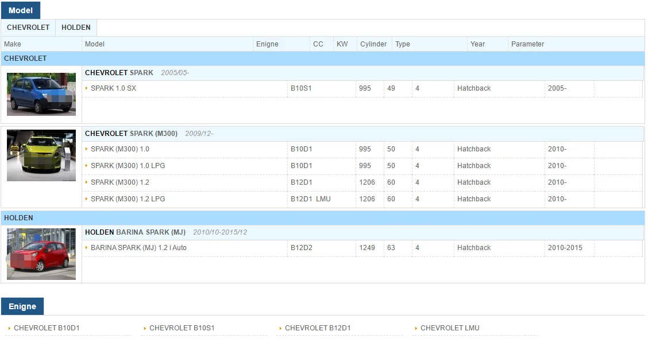This screenshot has width=648, height=339.
Task: Open the CHEVROLET B10D1 engine link
Action: (47, 328)
